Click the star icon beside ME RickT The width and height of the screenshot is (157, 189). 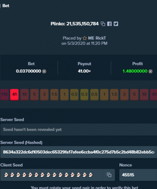[85, 38]
